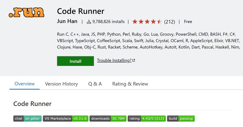The height and width of the screenshot is (127, 243).
Task: Open the Q & A tab
Action: pos(95,84)
